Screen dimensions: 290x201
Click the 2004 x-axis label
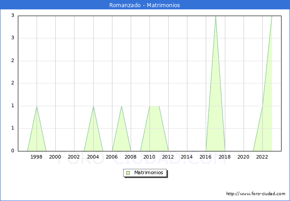coord(93,157)
